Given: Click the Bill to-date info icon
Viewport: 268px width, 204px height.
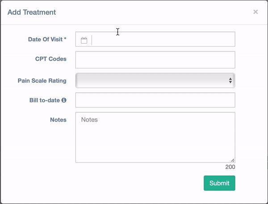Looking at the screenshot, I should point(64,100).
